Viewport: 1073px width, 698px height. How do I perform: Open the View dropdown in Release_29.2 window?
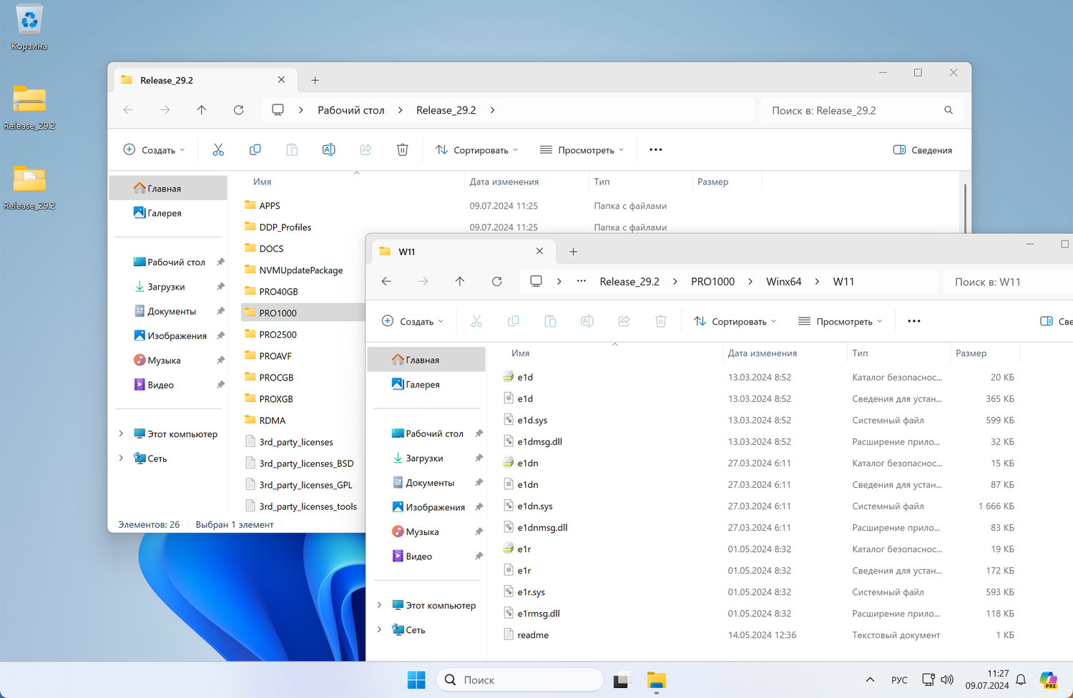click(x=582, y=149)
